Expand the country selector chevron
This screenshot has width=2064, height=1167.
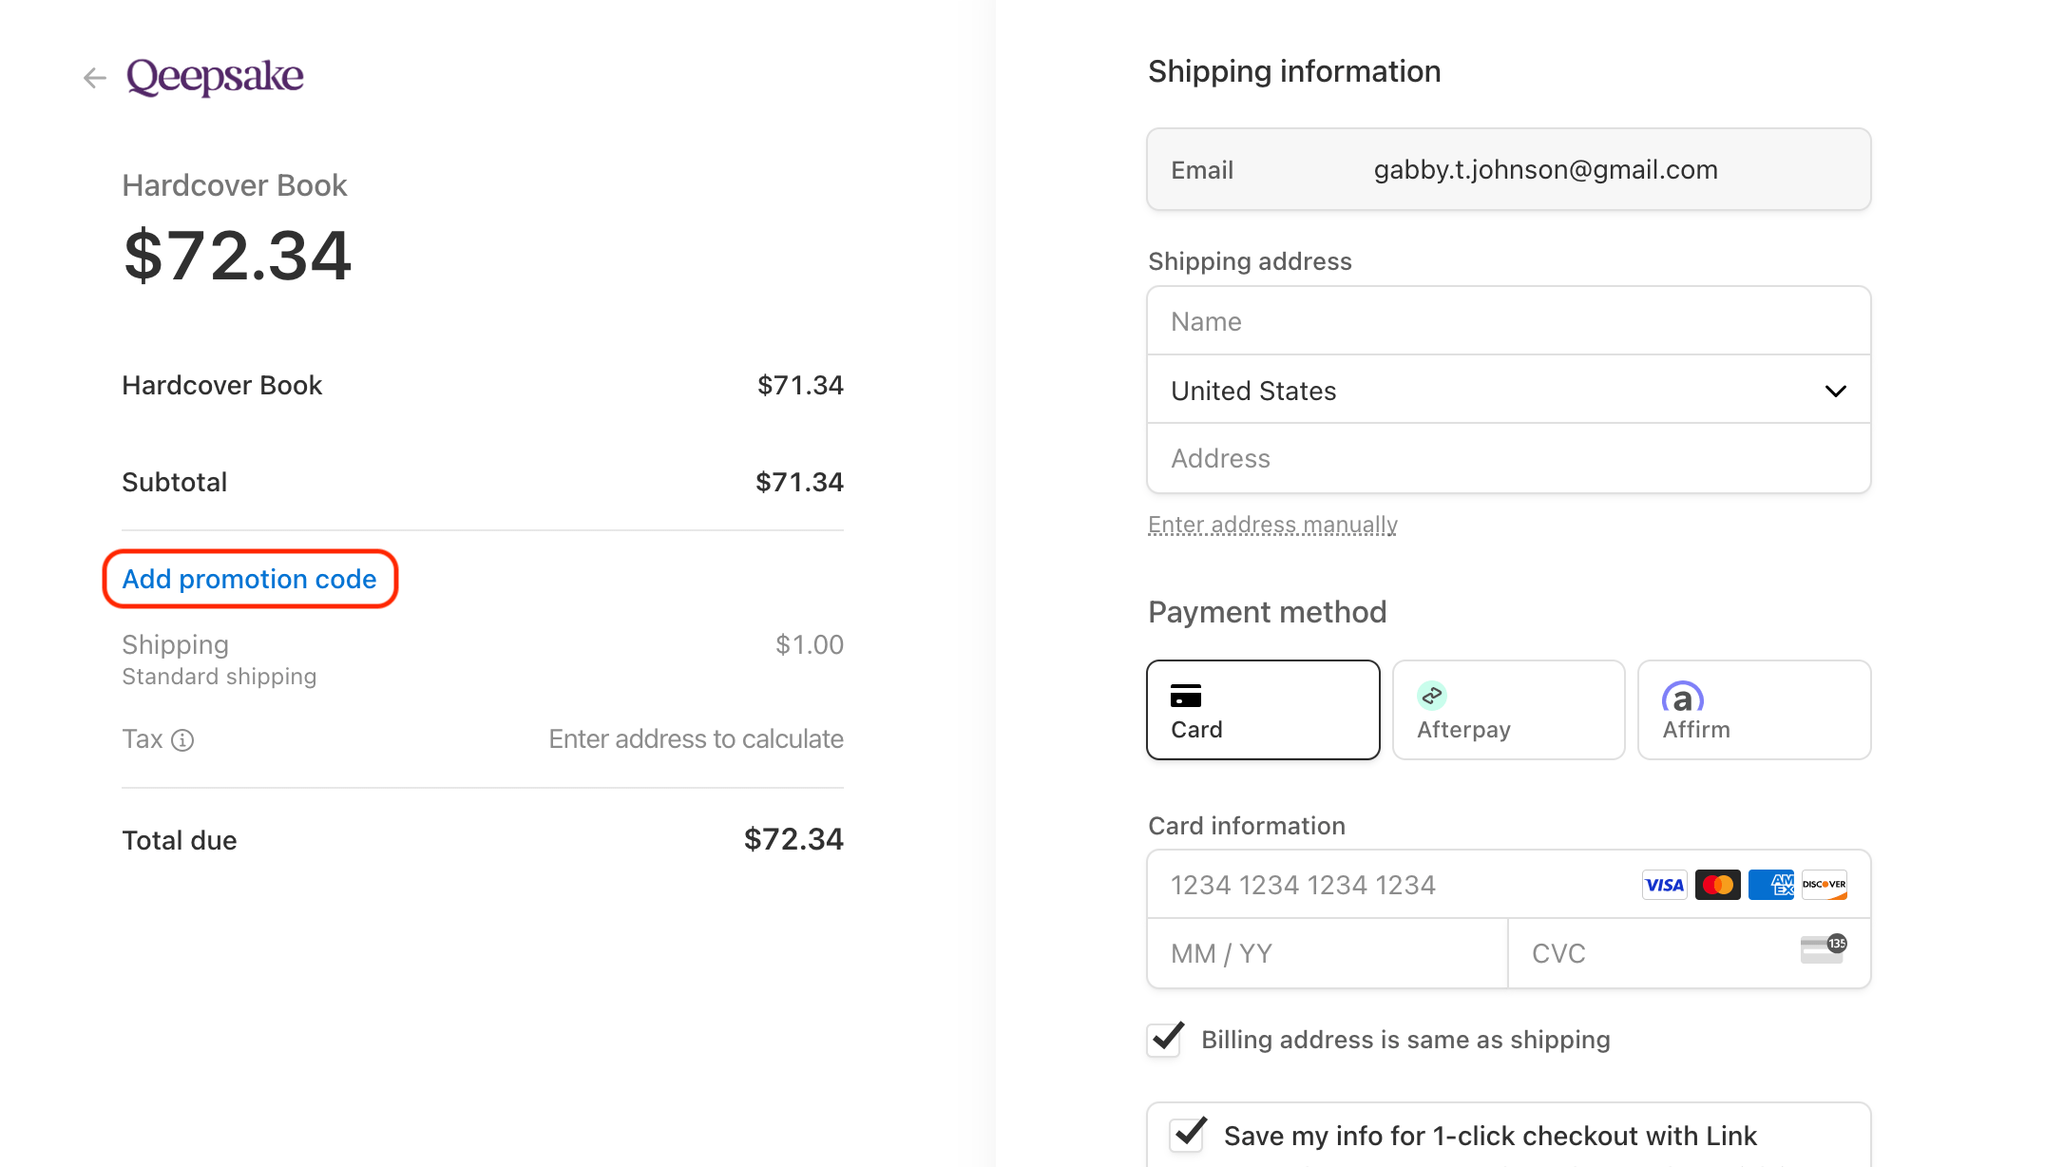click(x=1835, y=391)
